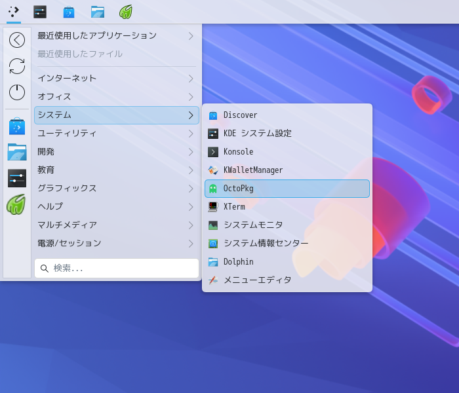Image resolution: width=459 pixels, height=393 pixels.
Task: Click the KDE システム設定 sliders icon
Action: (213, 134)
